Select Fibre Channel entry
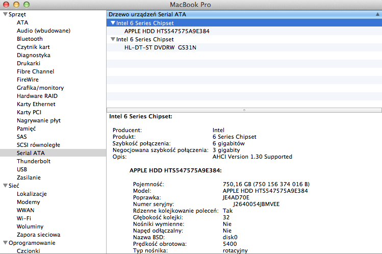This screenshot has width=382, height=254. [x=35, y=71]
